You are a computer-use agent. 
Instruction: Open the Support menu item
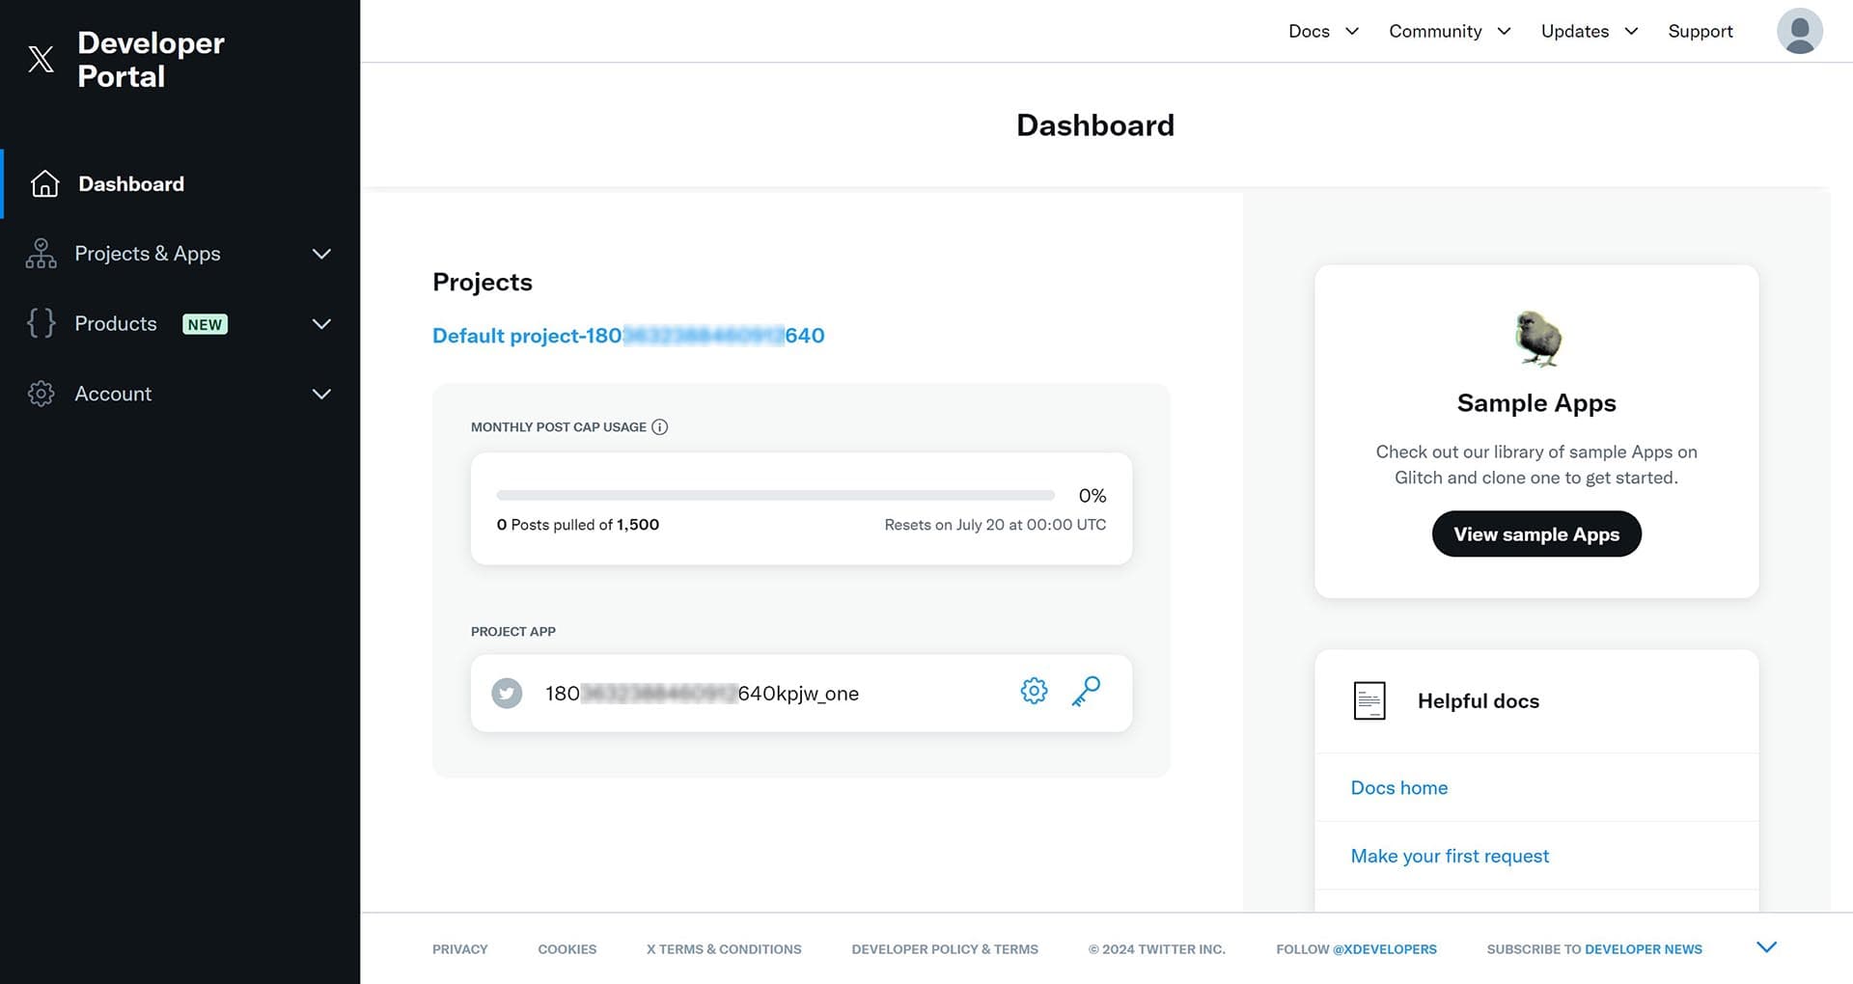[1700, 31]
